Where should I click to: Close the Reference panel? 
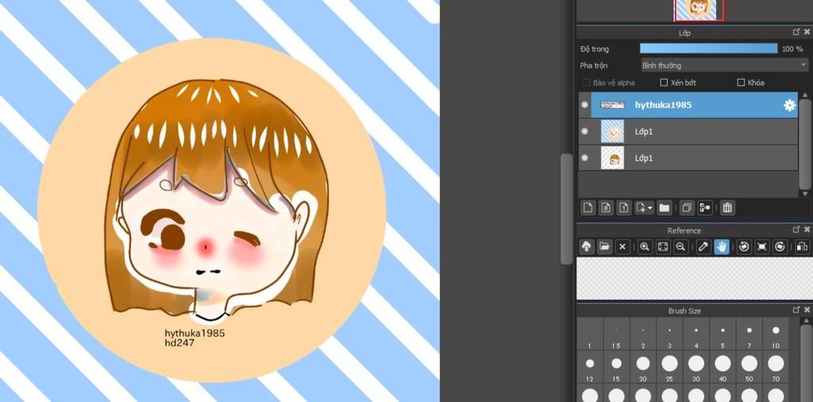[807, 229]
